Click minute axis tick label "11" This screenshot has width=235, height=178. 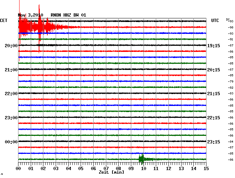[156, 169]
